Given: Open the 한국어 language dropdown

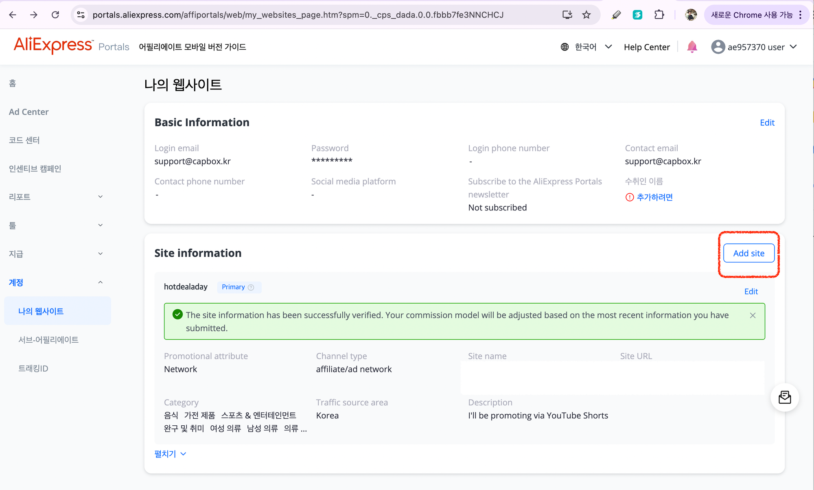Looking at the screenshot, I should click(593, 47).
